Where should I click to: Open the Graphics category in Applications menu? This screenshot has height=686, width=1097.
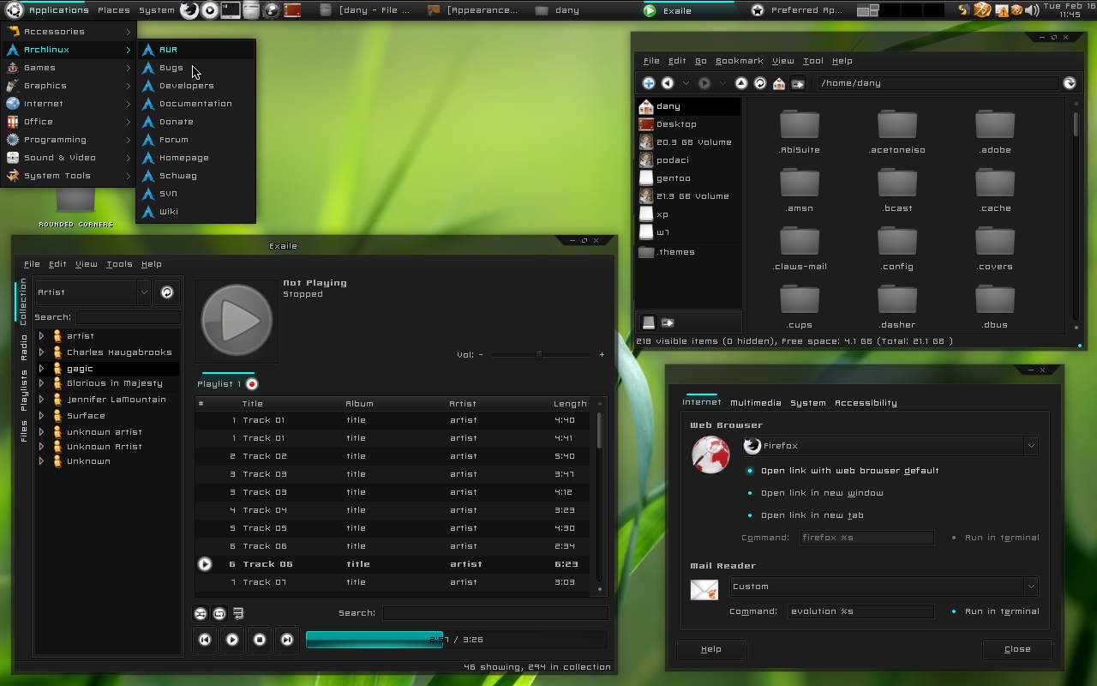click(69, 86)
